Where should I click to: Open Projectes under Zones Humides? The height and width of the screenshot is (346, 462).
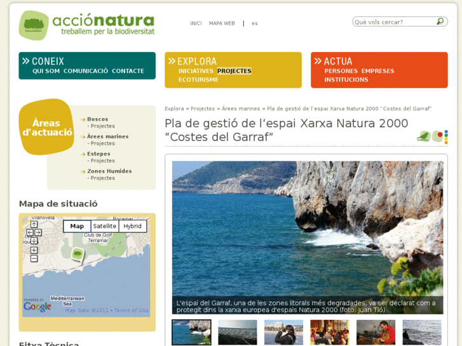click(x=102, y=178)
